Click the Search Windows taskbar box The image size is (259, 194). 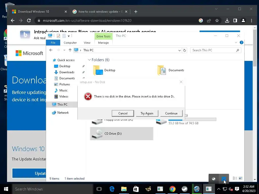click(53, 189)
